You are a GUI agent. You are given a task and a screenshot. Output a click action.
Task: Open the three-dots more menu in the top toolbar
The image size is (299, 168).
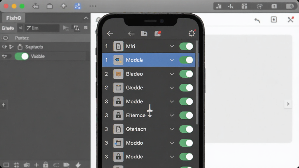tap(93, 6)
